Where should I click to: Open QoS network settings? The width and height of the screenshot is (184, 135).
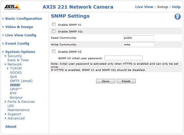[13, 77]
